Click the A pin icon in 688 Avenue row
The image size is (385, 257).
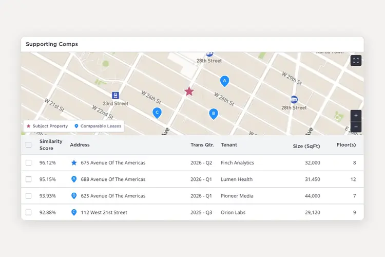tap(73, 179)
